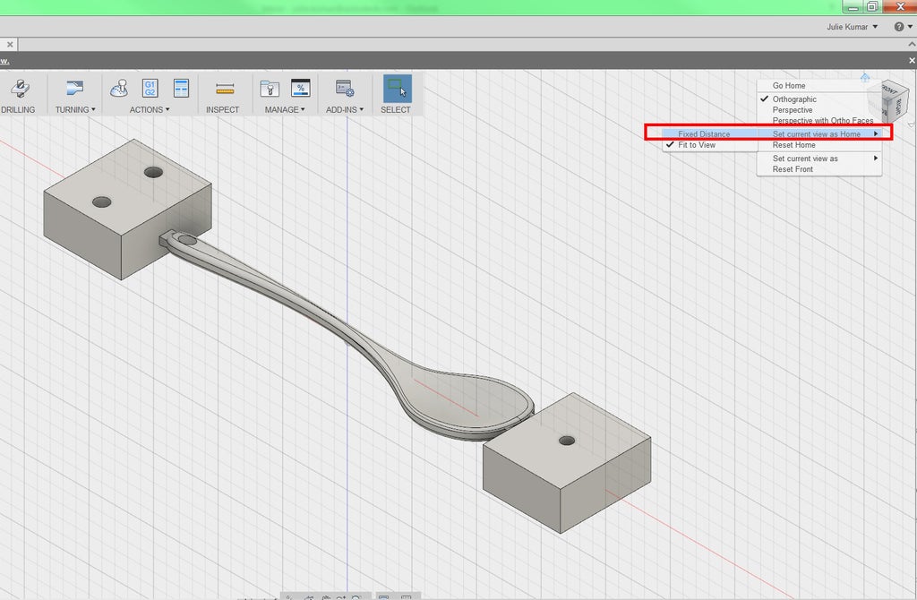Click the SELECT label
Image resolution: width=917 pixels, height=600 pixels.
tap(395, 110)
